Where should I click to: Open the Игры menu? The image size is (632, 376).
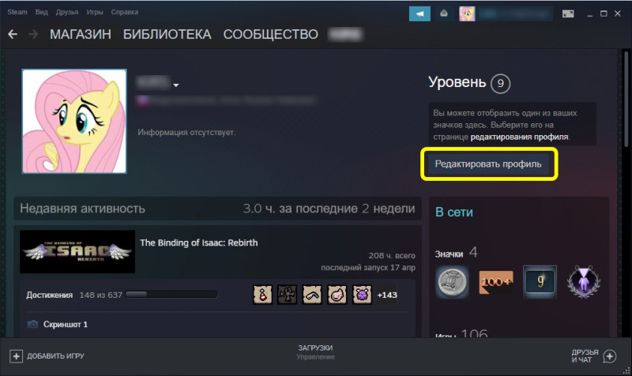point(95,12)
